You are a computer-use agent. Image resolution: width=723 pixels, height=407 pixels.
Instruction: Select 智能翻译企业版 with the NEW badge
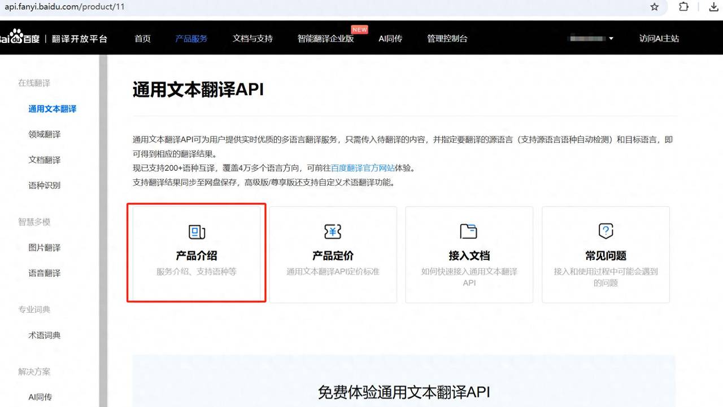pyautogui.click(x=326, y=38)
